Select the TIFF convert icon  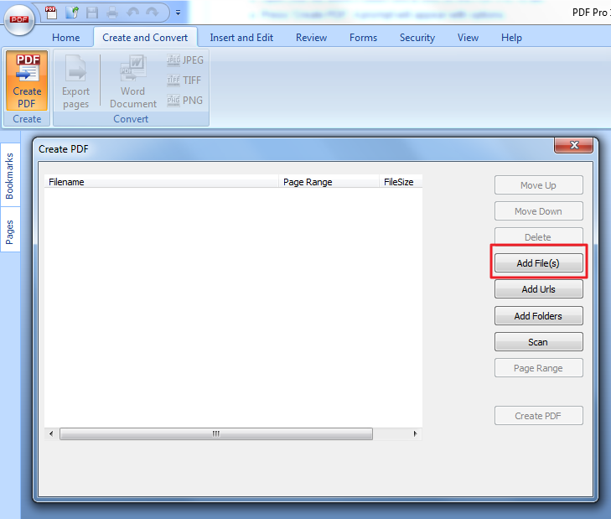click(x=184, y=80)
